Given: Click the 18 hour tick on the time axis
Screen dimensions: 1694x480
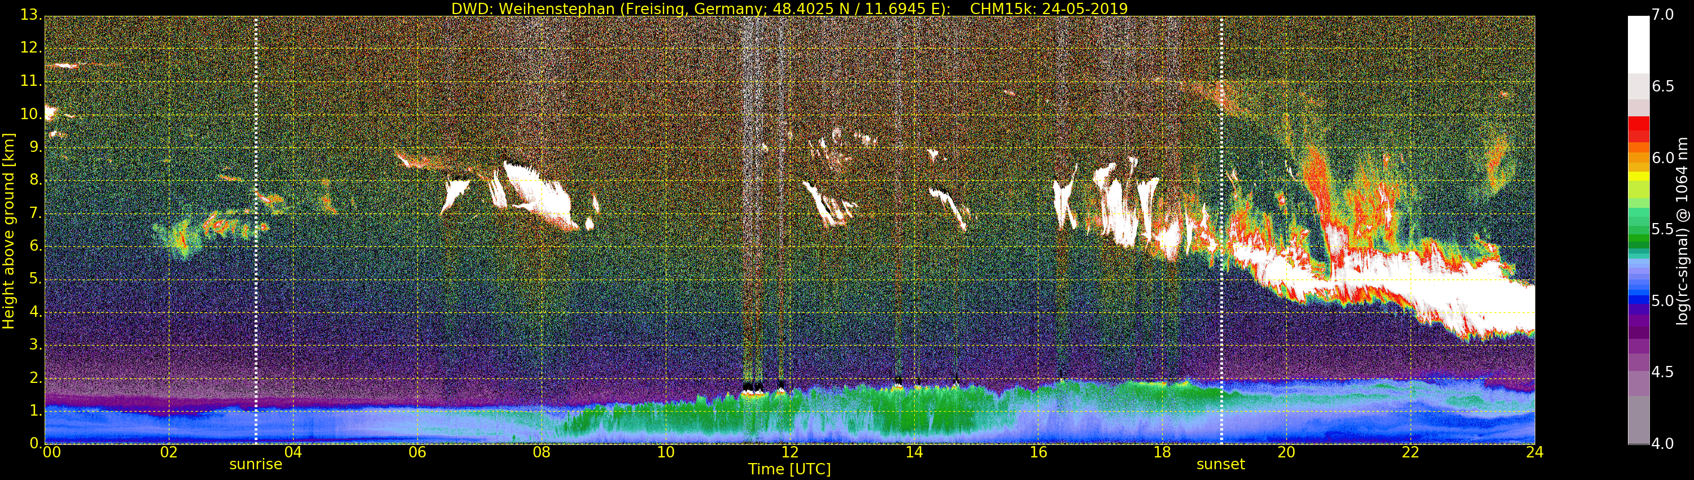Looking at the screenshot, I should coord(1163,452).
